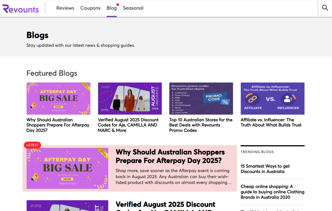
Task: Open the August Discounts featured blog thumbnail
Action: [x=130, y=99]
